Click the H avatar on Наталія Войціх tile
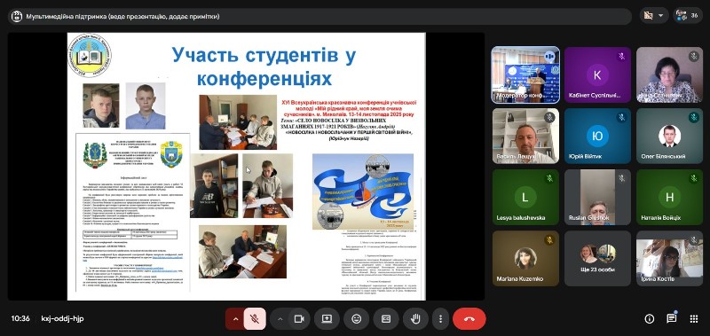Screen dimensions: 710x336 point(669,197)
